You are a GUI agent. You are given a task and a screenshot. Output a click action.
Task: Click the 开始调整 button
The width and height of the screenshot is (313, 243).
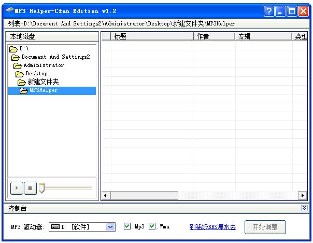click(x=265, y=227)
